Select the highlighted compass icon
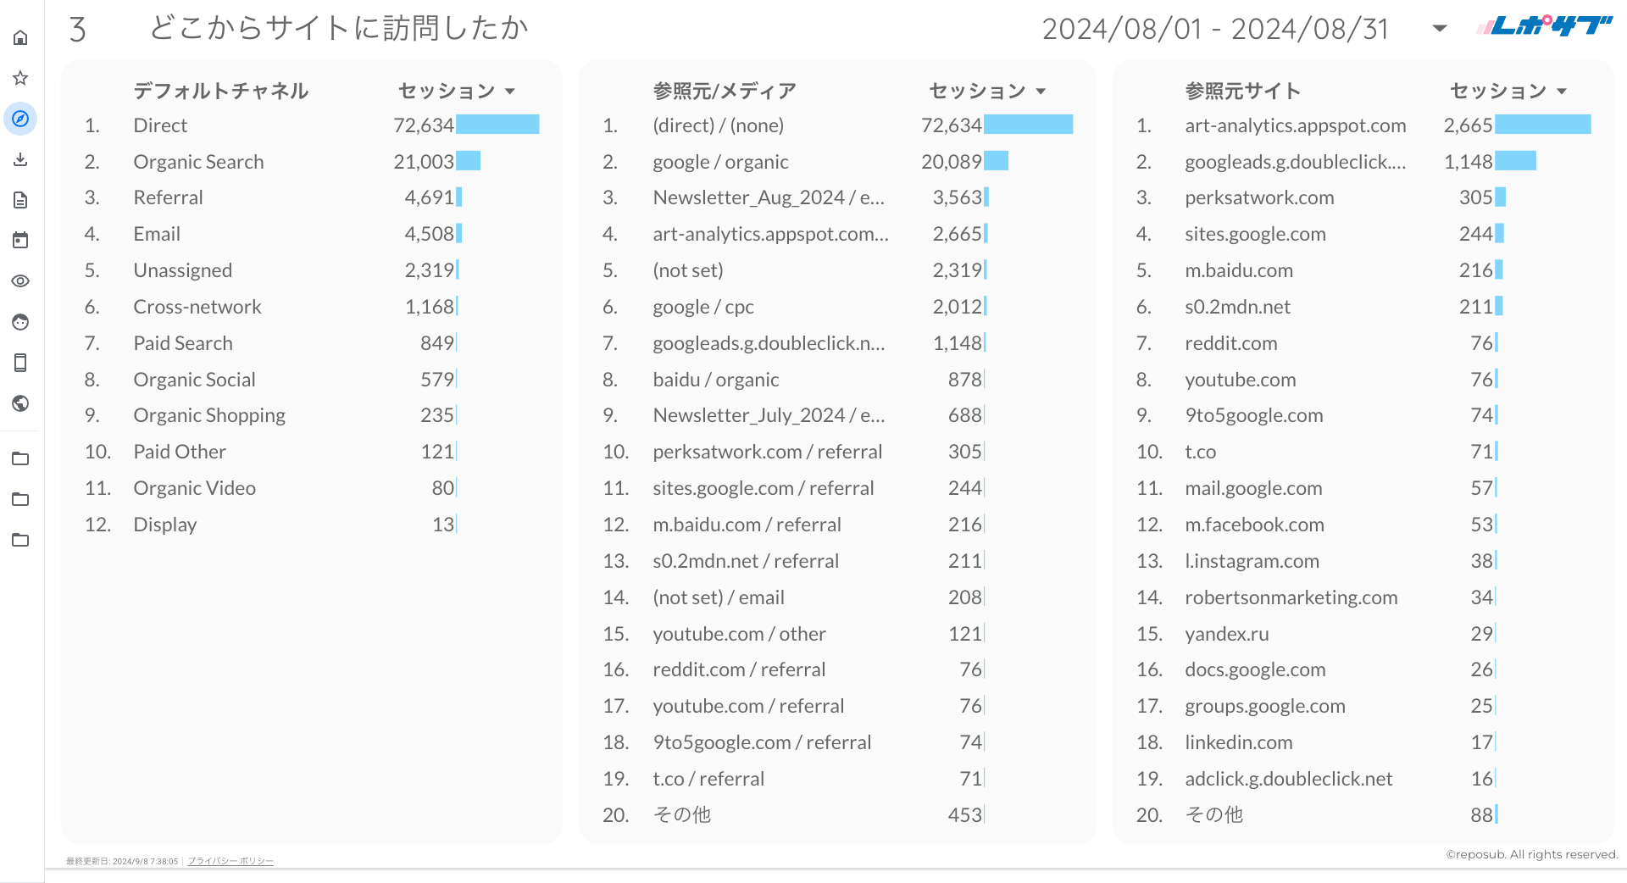This screenshot has height=883, width=1627. (x=20, y=119)
